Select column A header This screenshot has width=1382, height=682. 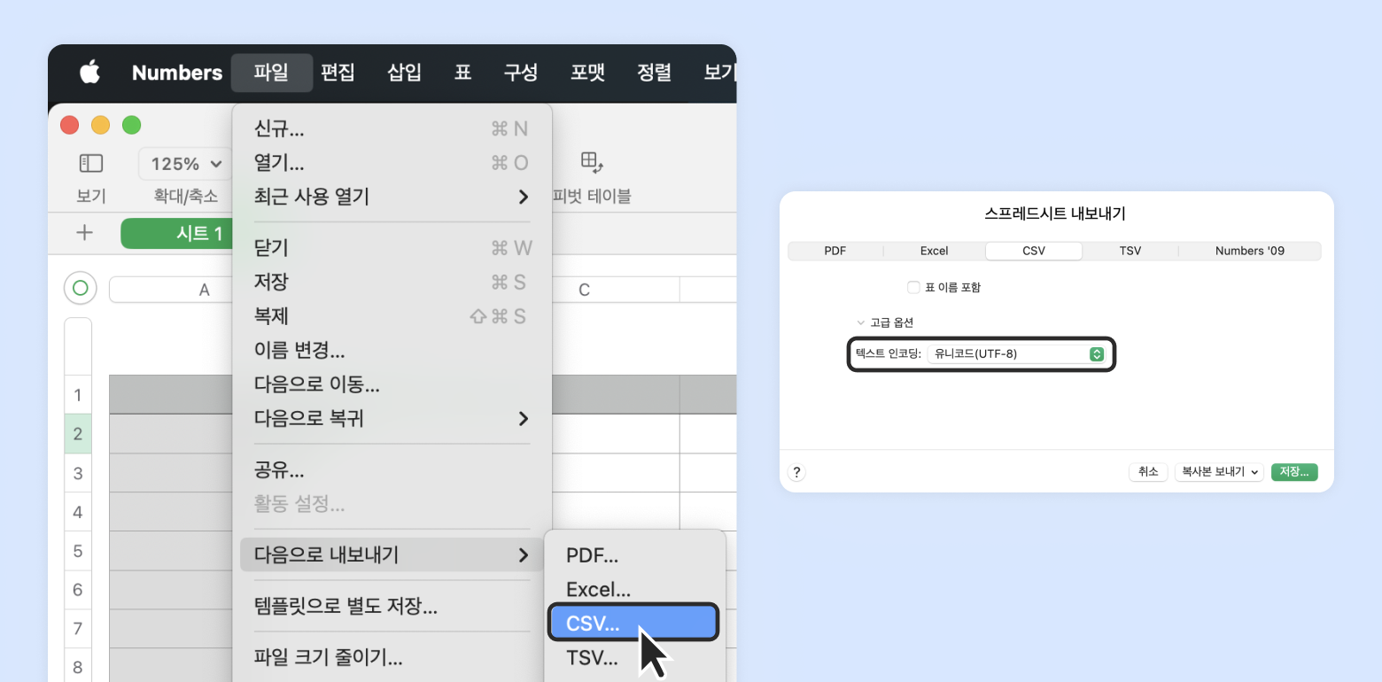(x=204, y=290)
